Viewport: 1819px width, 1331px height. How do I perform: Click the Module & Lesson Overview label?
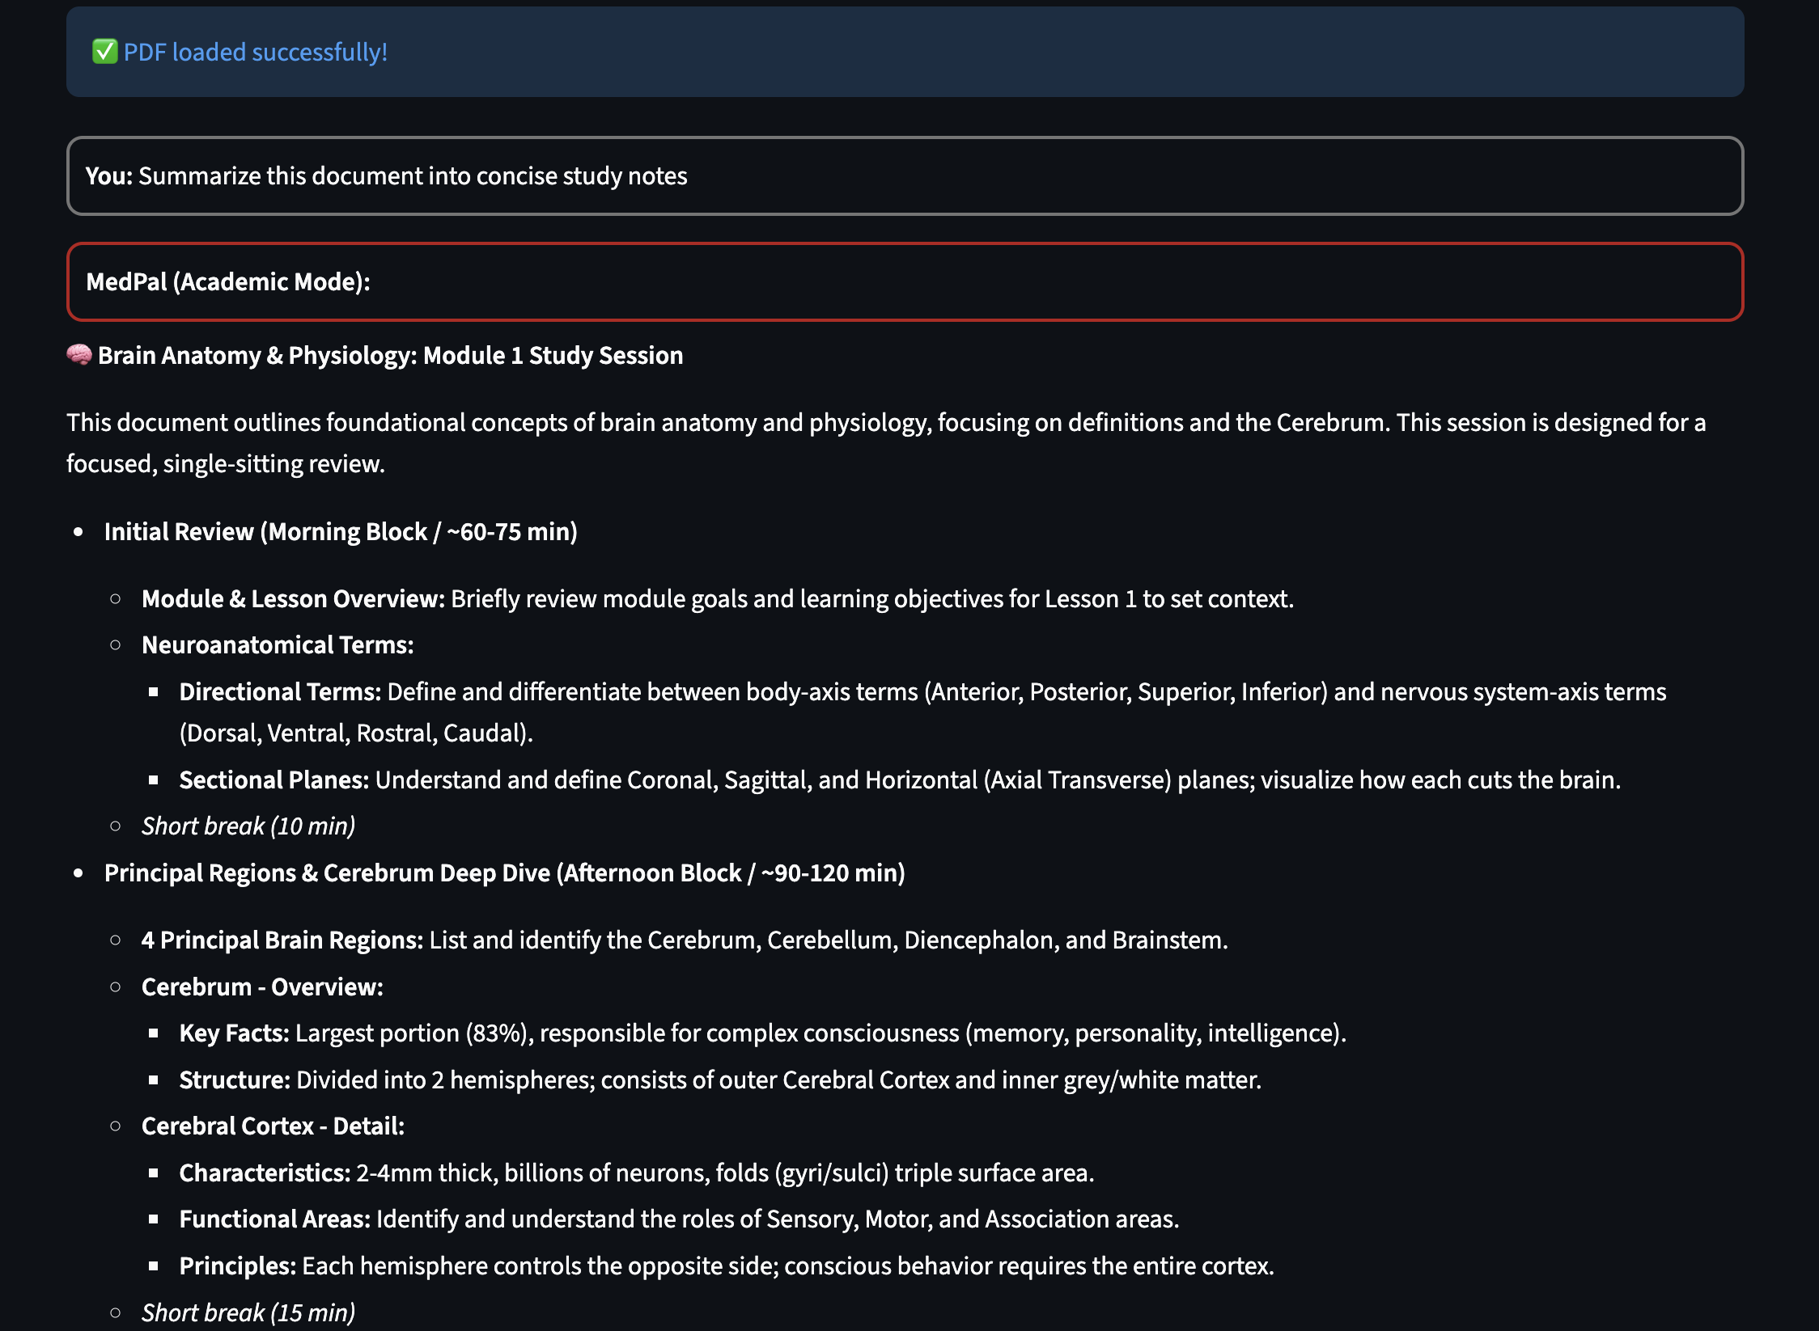(293, 598)
